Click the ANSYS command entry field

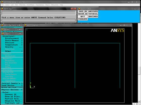pyautogui.click(x=39, y=20)
